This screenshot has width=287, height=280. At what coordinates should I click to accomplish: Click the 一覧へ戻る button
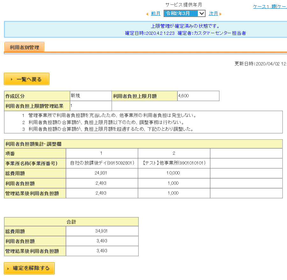tap(26, 79)
